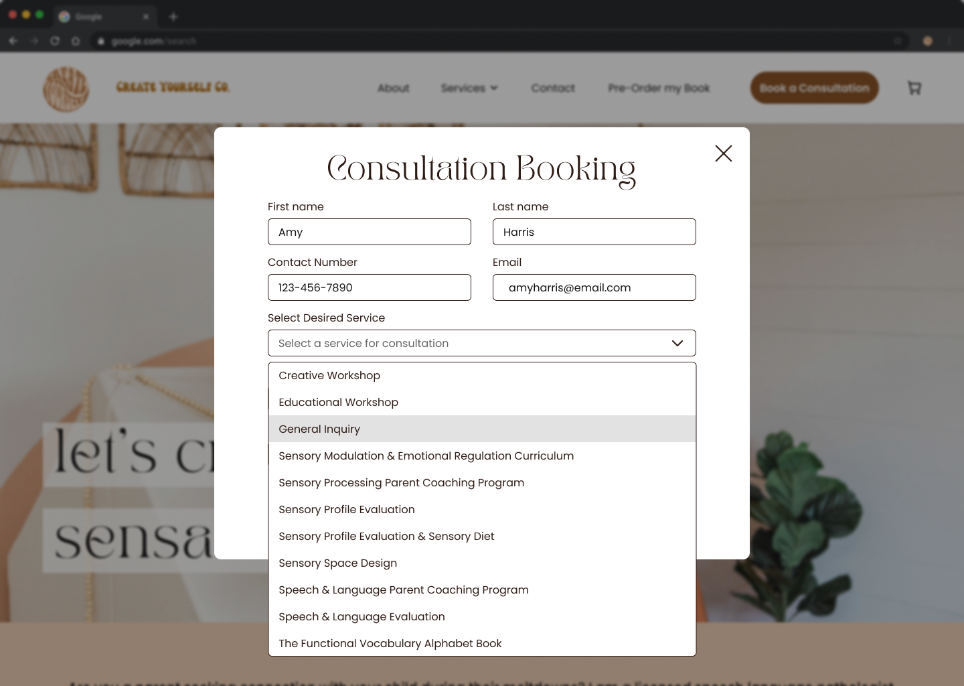
Task: Click the browser home icon
Action: [x=76, y=41]
